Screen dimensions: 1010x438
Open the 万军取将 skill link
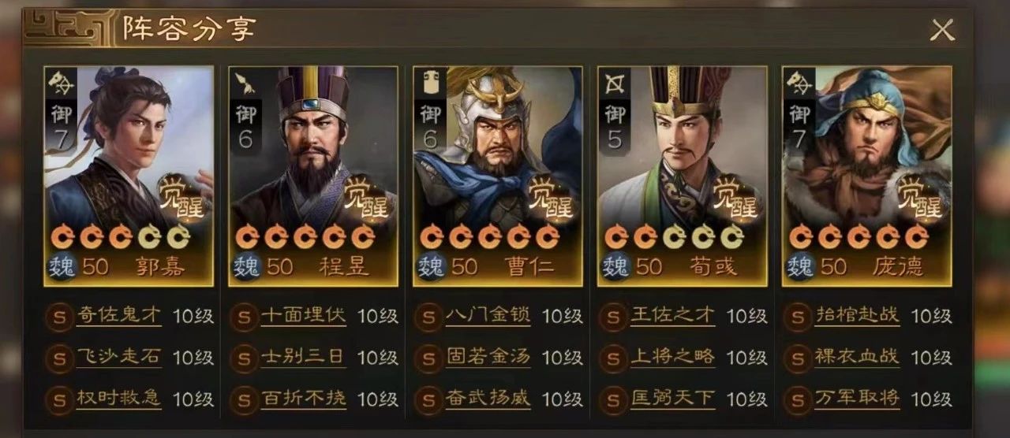(858, 399)
